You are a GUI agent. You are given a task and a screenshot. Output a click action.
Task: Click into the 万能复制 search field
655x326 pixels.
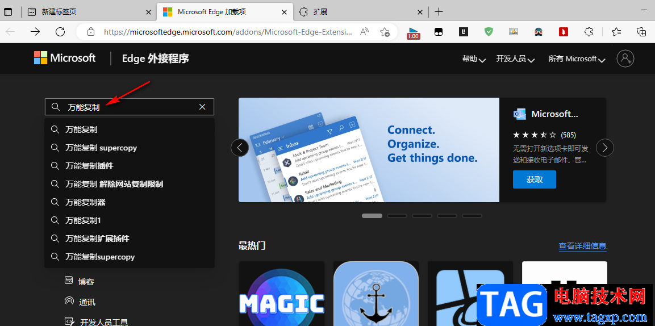[130, 107]
